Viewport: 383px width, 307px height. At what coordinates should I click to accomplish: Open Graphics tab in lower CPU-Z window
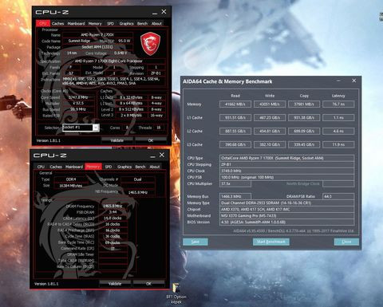pos(124,167)
